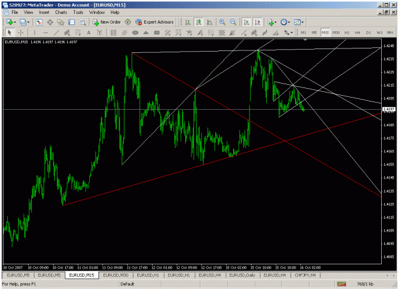Open the Tools menu
This screenshot has height=289, width=399.
(78, 12)
